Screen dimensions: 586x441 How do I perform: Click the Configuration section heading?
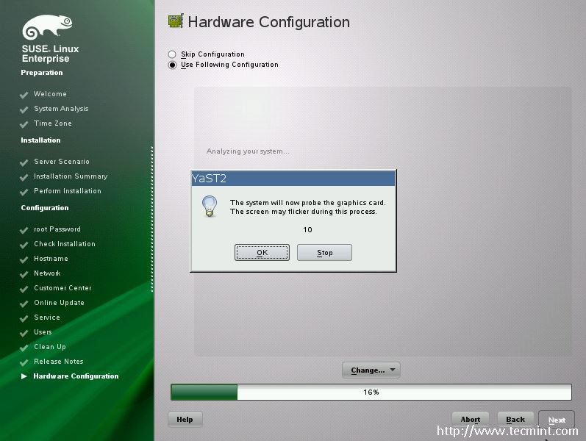point(45,208)
